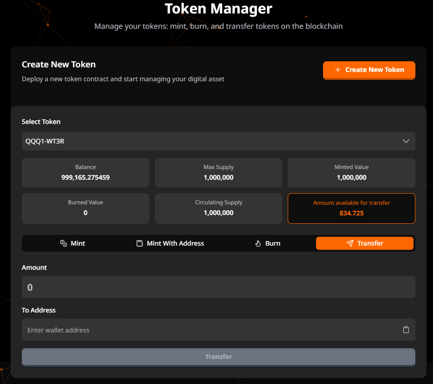Open the Mint With Address tab
The width and height of the screenshot is (433, 384).
[175, 243]
